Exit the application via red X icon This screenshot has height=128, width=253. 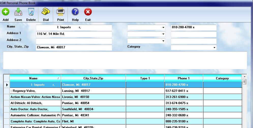(88, 12)
